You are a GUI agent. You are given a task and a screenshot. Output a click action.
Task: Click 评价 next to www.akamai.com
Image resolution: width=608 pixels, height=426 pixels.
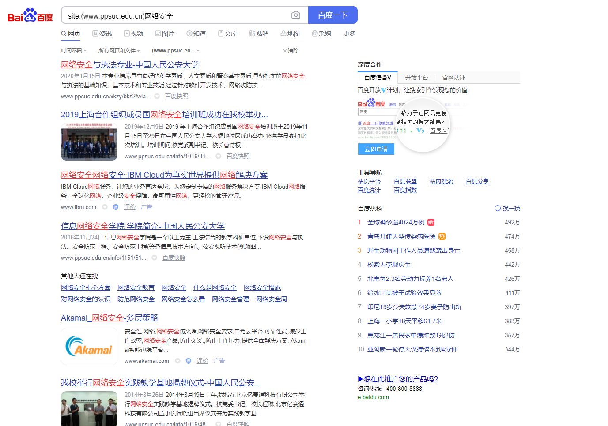pyautogui.click(x=203, y=361)
